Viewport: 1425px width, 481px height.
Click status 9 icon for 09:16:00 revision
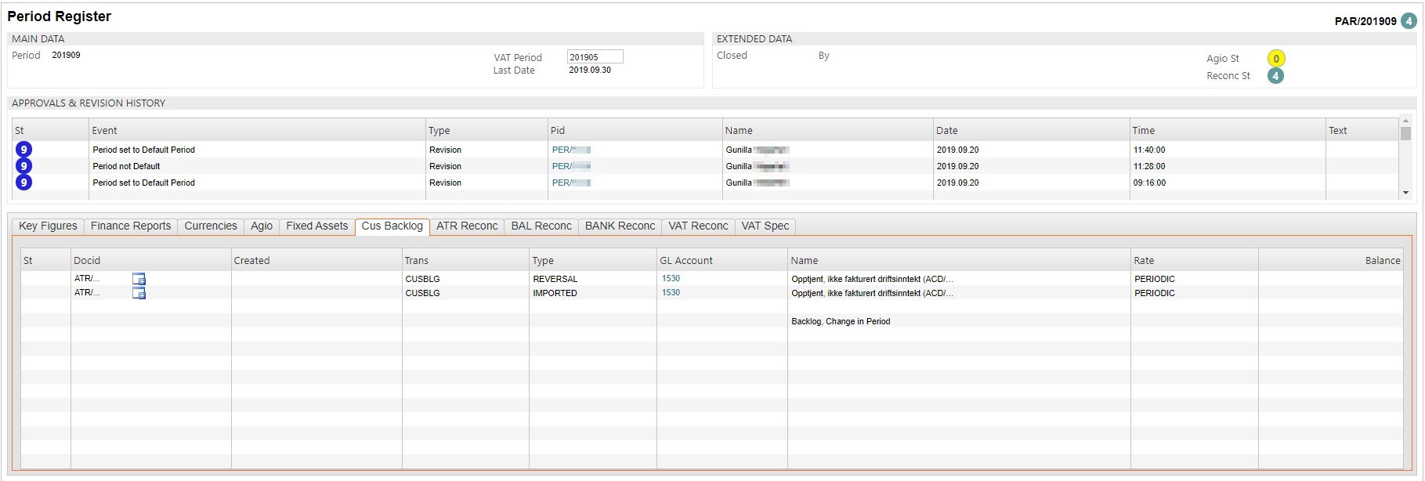(24, 183)
